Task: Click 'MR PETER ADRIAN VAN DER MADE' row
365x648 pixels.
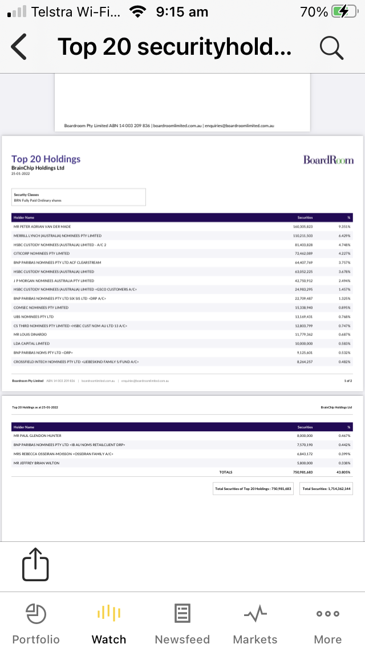Action: pos(182,226)
